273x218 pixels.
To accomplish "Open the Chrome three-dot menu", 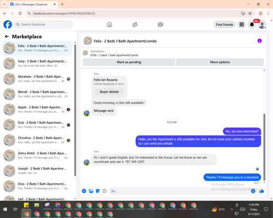I will pyautogui.click(x=268, y=14).
